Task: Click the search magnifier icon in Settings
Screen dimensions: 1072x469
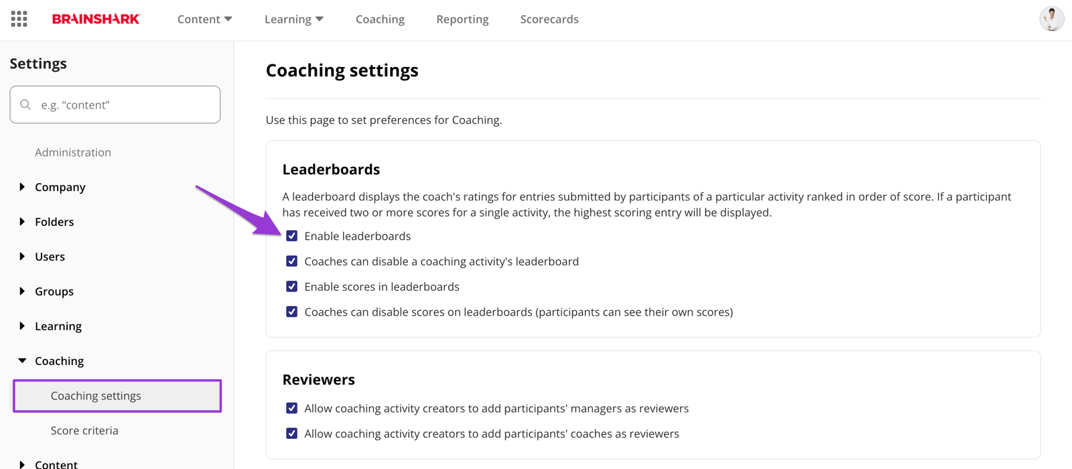Action: [x=25, y=105]
